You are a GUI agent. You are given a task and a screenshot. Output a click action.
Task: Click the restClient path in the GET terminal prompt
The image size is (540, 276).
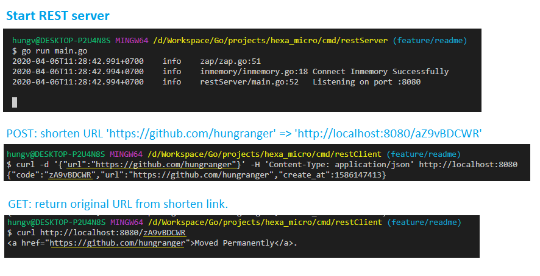[265, 223]
